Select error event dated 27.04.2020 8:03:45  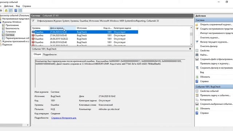point(84,36)
